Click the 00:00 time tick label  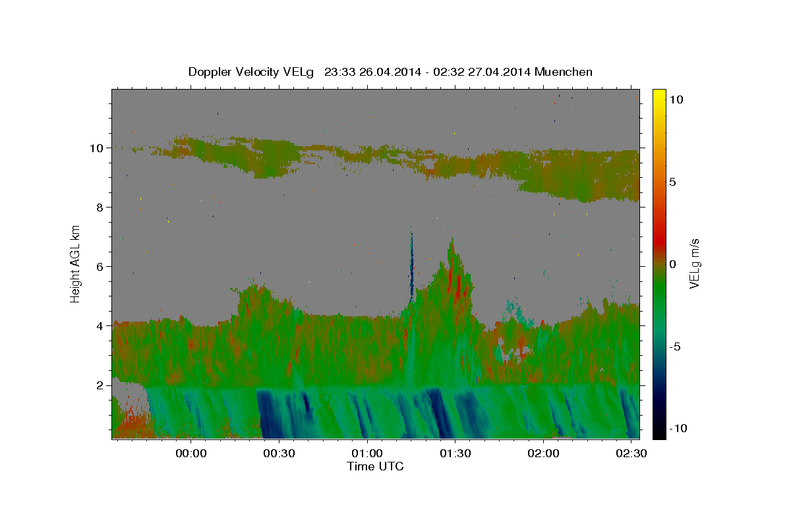(x=192, y=454)
